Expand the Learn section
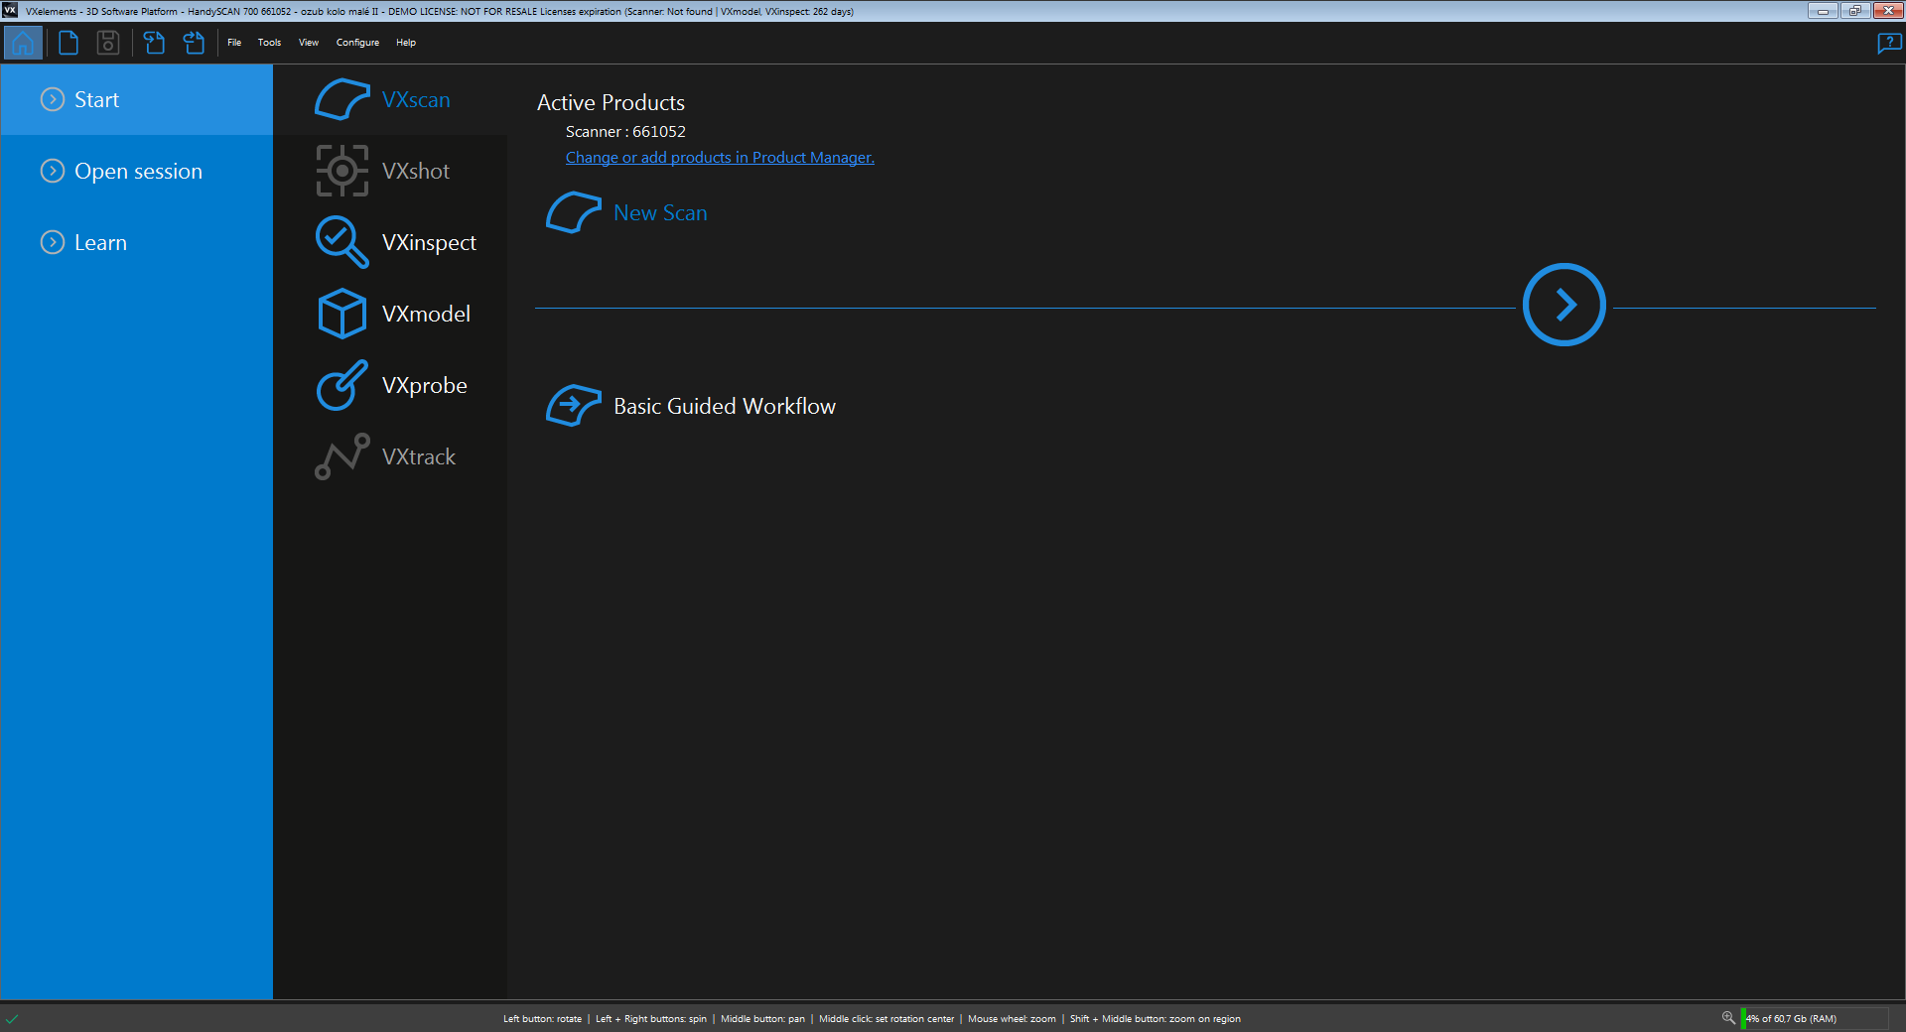 click(x=99, y=243)
